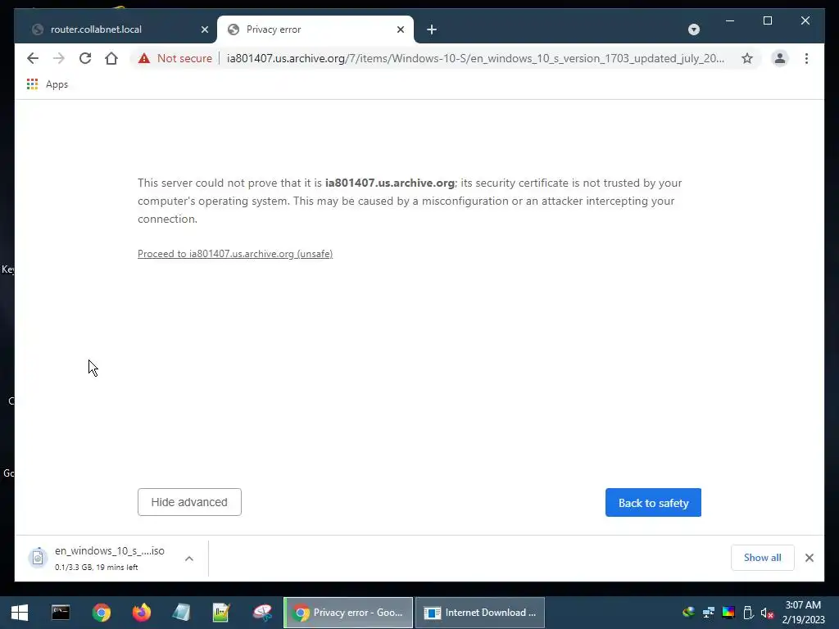Bookmark this page with the star icon
This screenshot has width=839, height=629.
747,58
